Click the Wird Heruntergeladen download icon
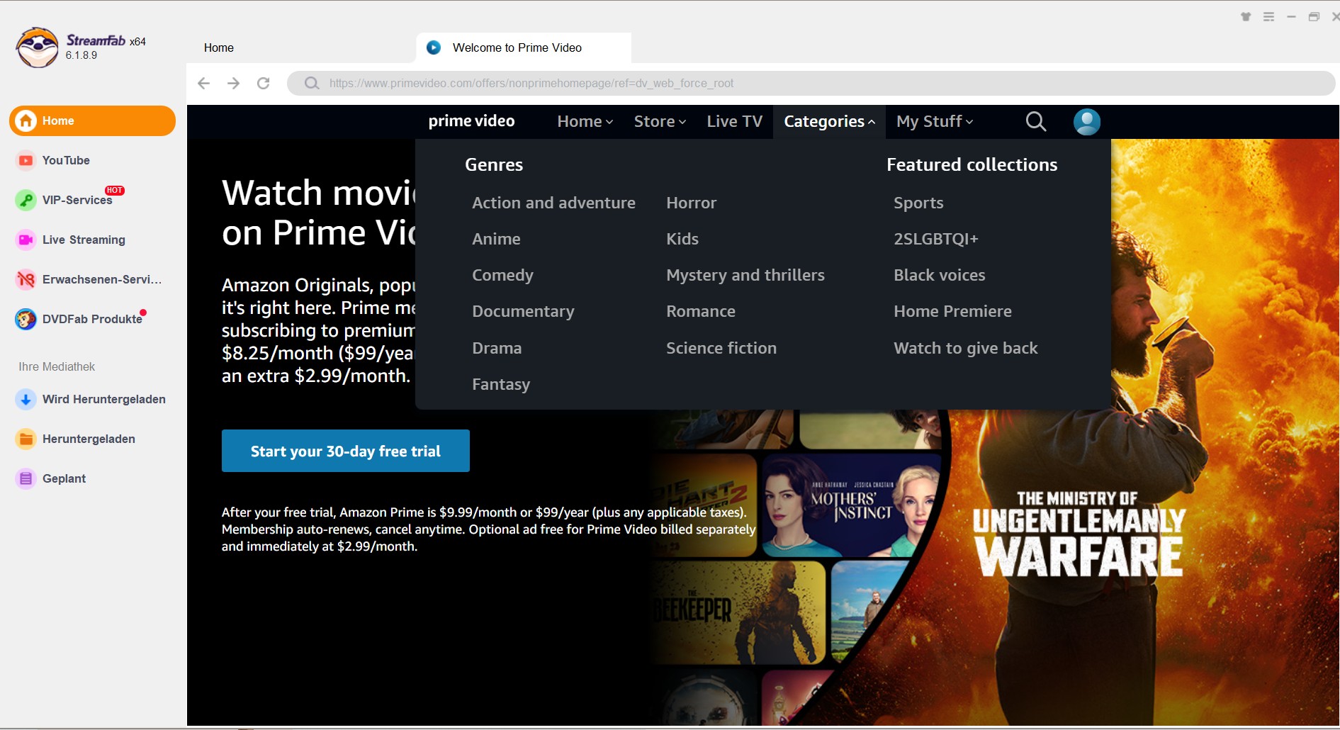The height and width of the screenshot is (730, 1340). (x=26, y=399)
